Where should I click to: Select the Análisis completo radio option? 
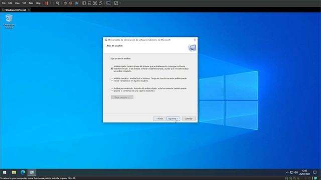(112, 79)
